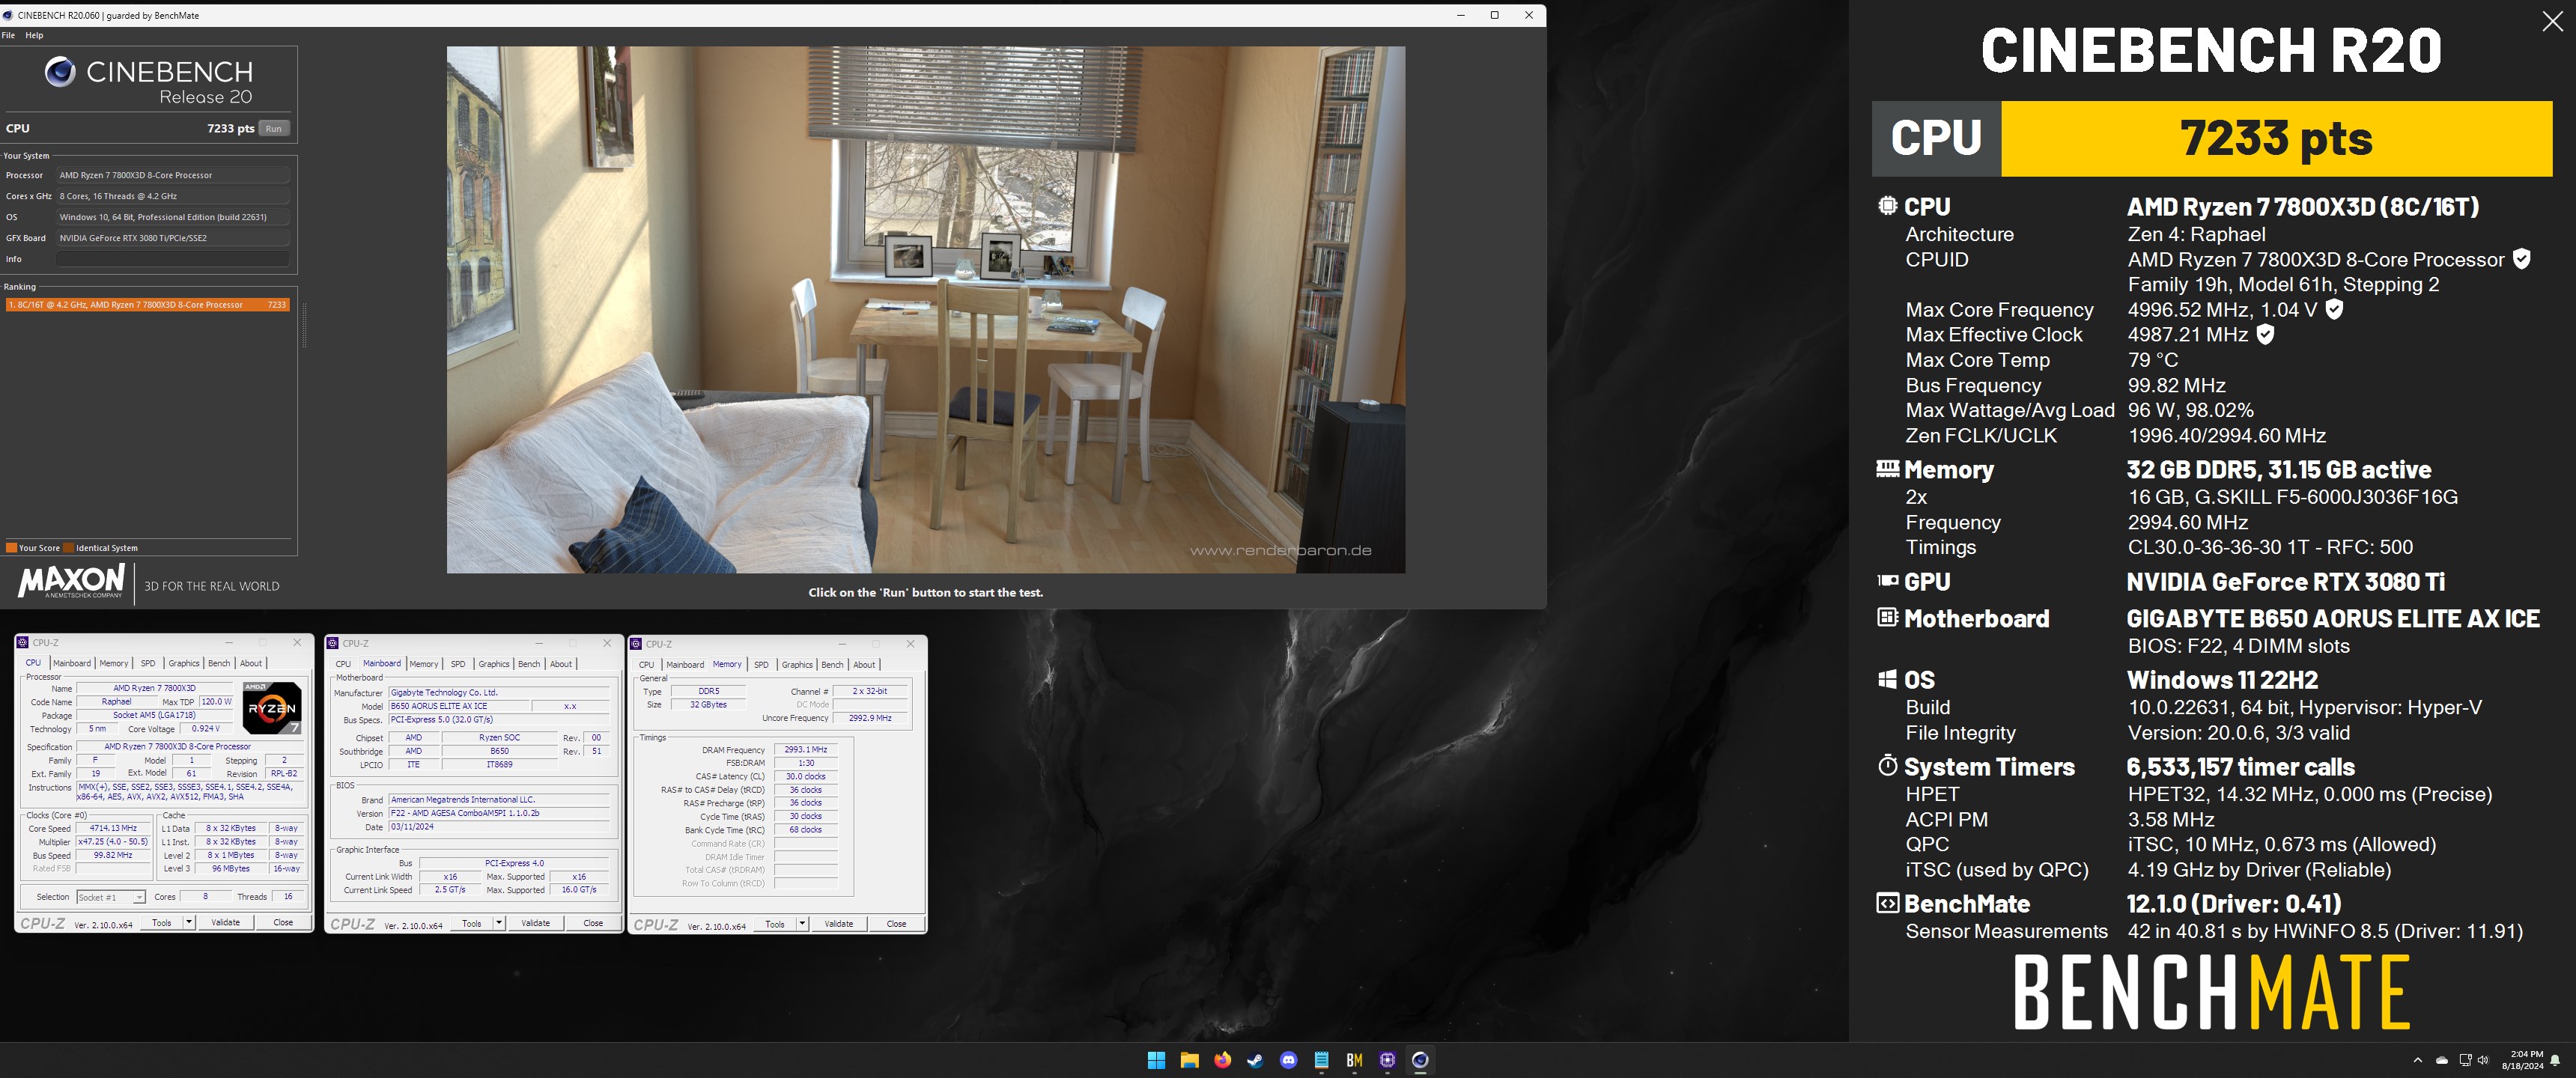Image resolution: width=2576 pixels, height=1078 pixels.
Task: Open Tools dropdown arrow in CPU-Z Mainboard window
Action: (x=498, y=923)
